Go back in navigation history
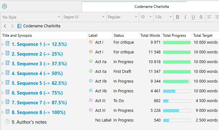The image size is (219, 130). click(x=5, y=26)
